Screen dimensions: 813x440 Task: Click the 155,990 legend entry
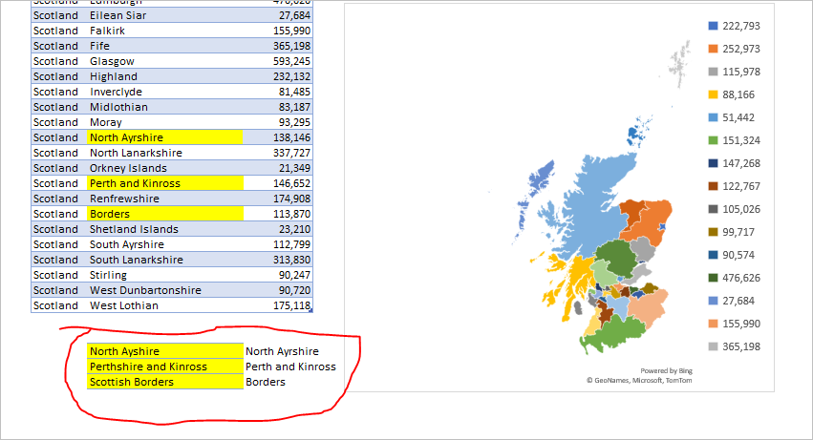(735, 324)
